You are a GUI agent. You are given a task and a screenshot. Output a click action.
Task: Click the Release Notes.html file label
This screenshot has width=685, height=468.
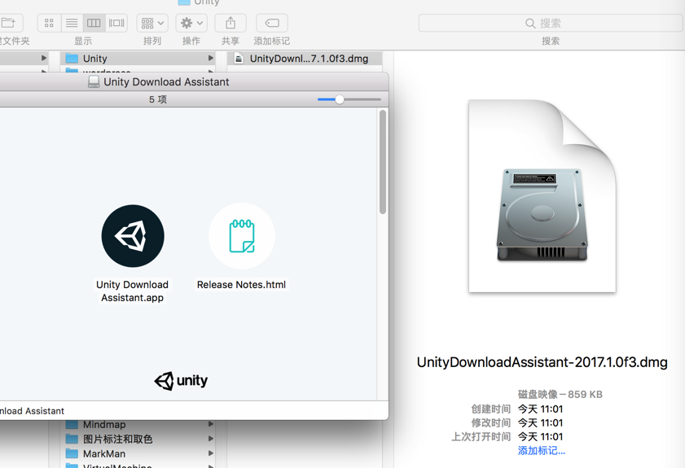click(241, 285)
